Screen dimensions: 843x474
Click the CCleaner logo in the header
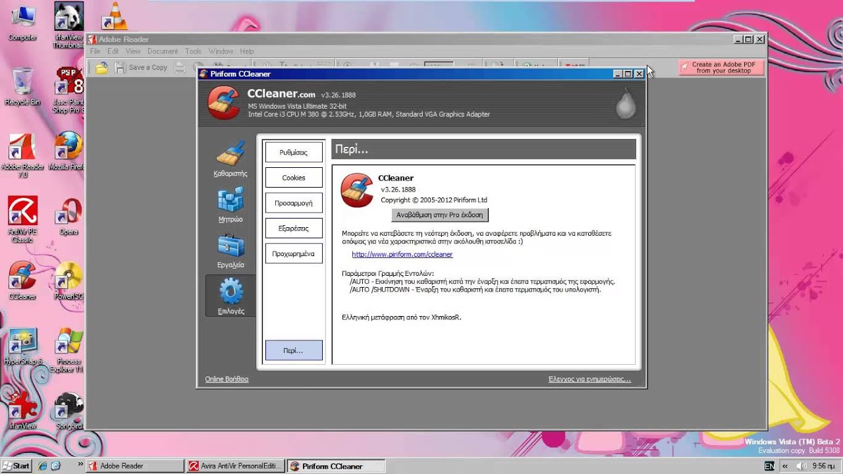(x=224, y=103)
